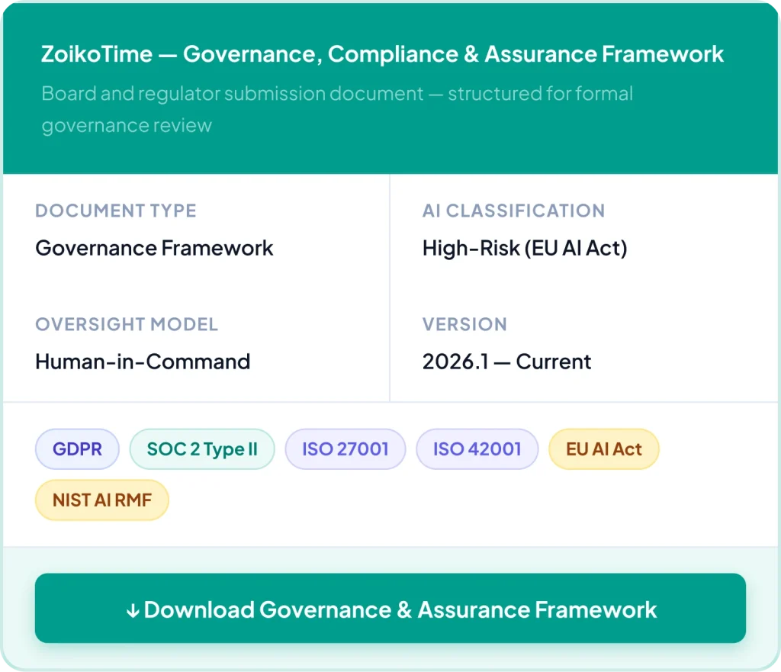Select the ISO 27001 badge

click(345, 449)
